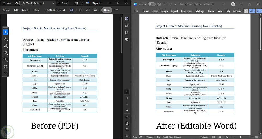Go to previous page with up chevron

pos(127,105)
